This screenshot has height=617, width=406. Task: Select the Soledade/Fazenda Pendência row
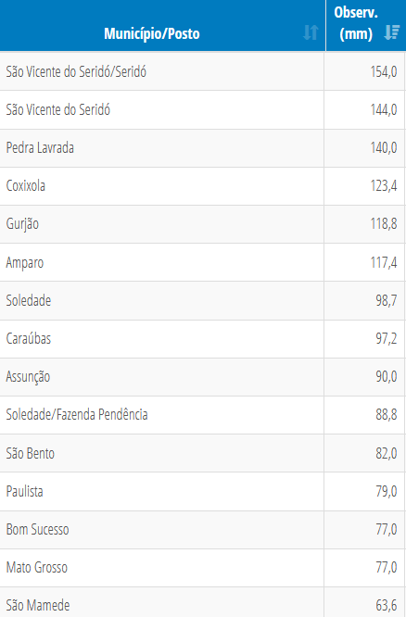click(x=203, y=415)
